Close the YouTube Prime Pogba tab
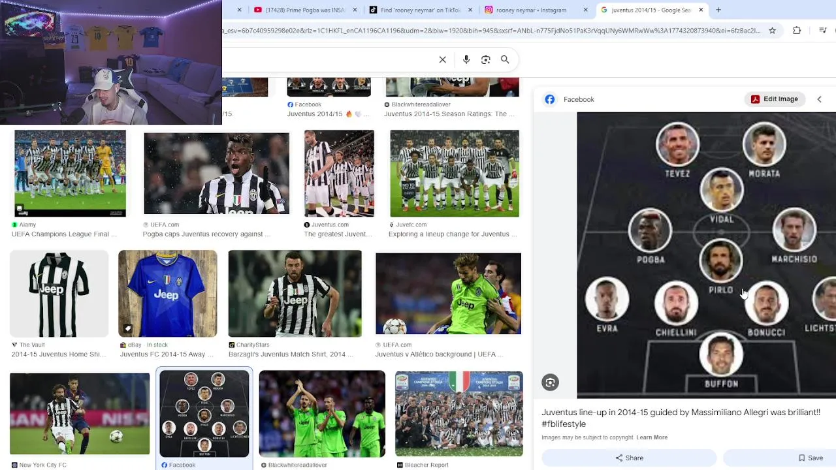The width and height of the screenshot is (836, 470). (355, 10)
